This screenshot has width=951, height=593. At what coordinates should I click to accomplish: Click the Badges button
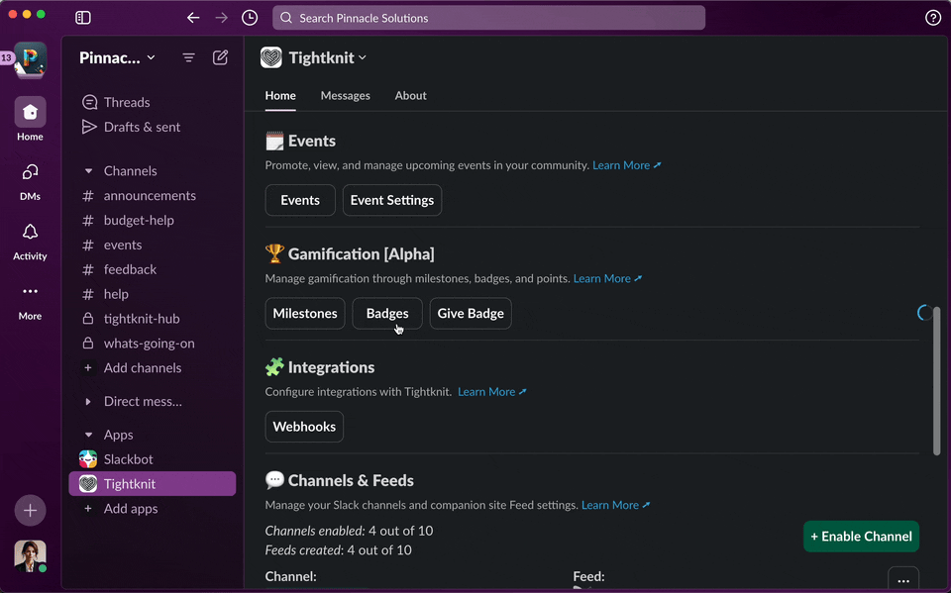[387, 314]
